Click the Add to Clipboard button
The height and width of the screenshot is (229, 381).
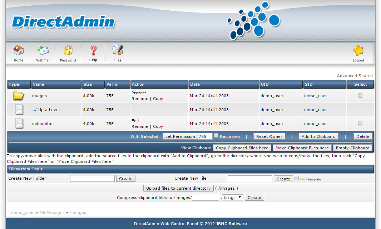[x=318, y=136]
